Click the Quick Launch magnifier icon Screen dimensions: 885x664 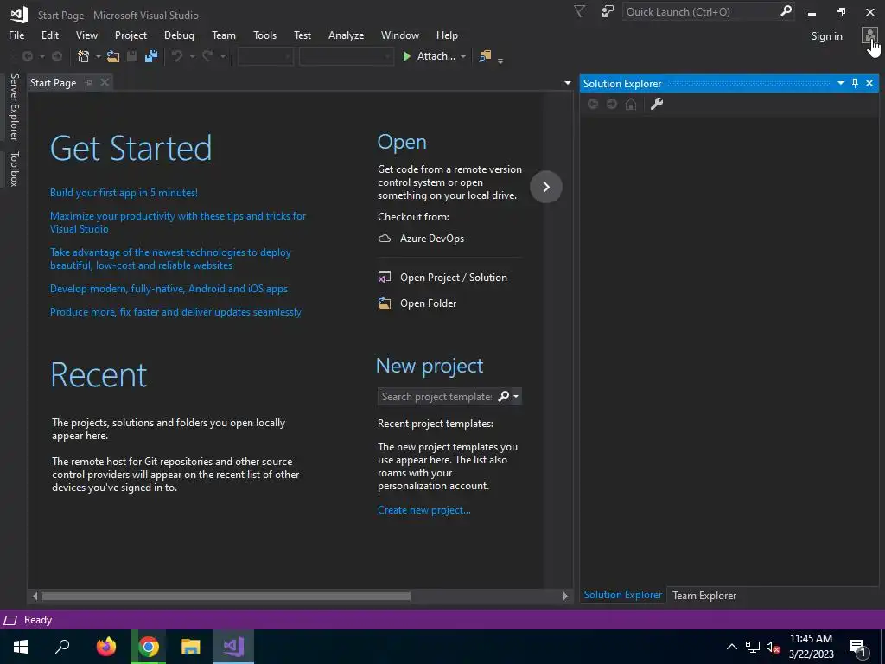click(786, 11)
